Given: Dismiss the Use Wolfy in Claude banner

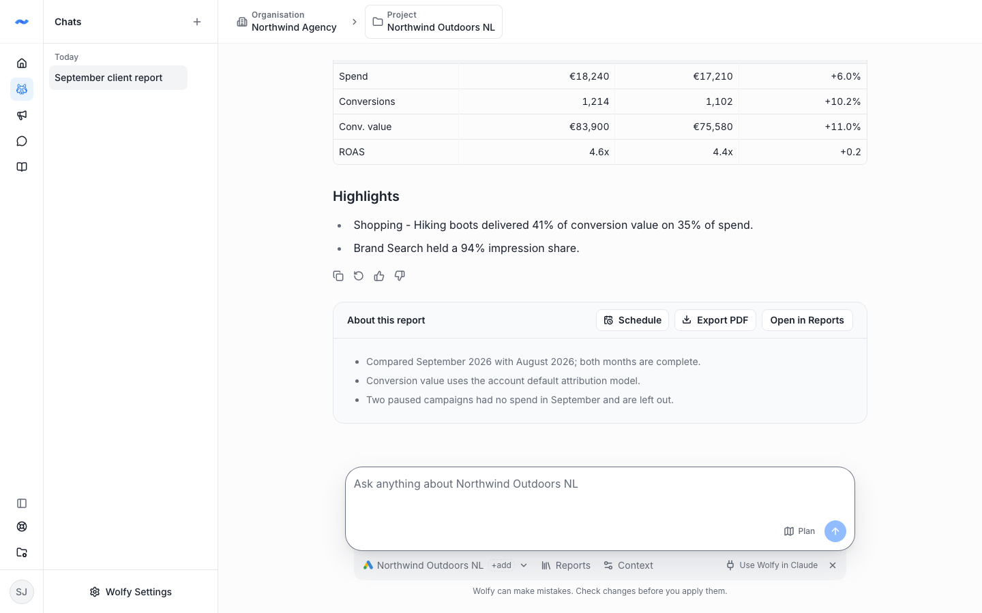Looking at the screenshot, I should [833, 565].
